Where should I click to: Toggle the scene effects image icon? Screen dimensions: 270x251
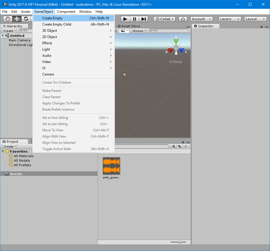123,31
